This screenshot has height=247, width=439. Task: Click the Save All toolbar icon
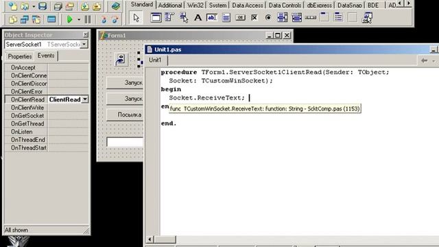58,6
